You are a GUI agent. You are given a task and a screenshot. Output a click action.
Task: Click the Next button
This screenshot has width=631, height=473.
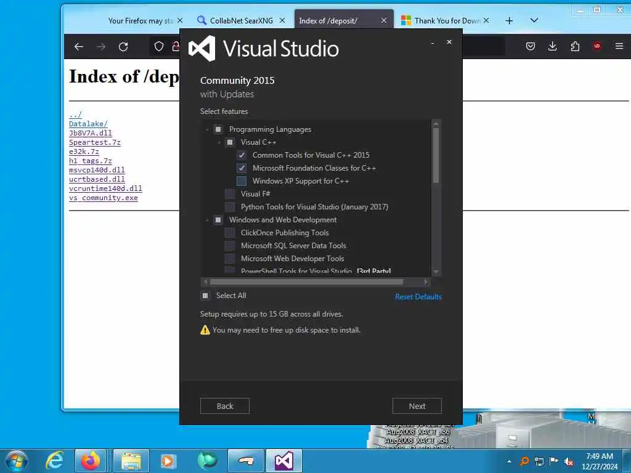point(417,406)
